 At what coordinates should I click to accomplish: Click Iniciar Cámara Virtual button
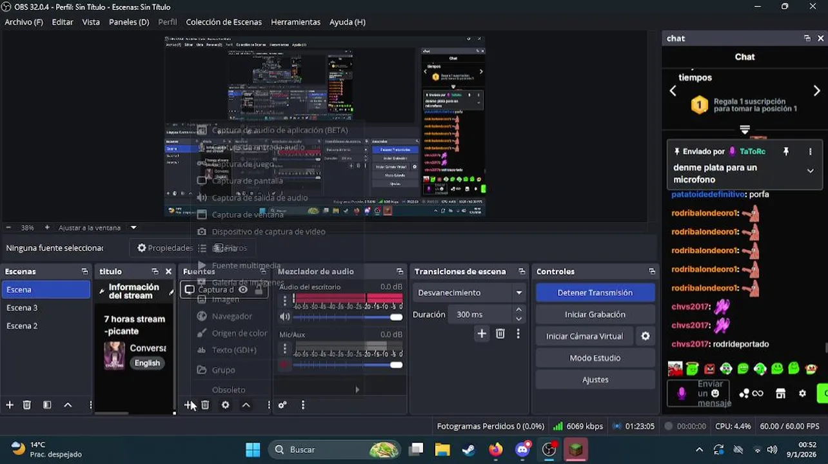pos(585,336)
